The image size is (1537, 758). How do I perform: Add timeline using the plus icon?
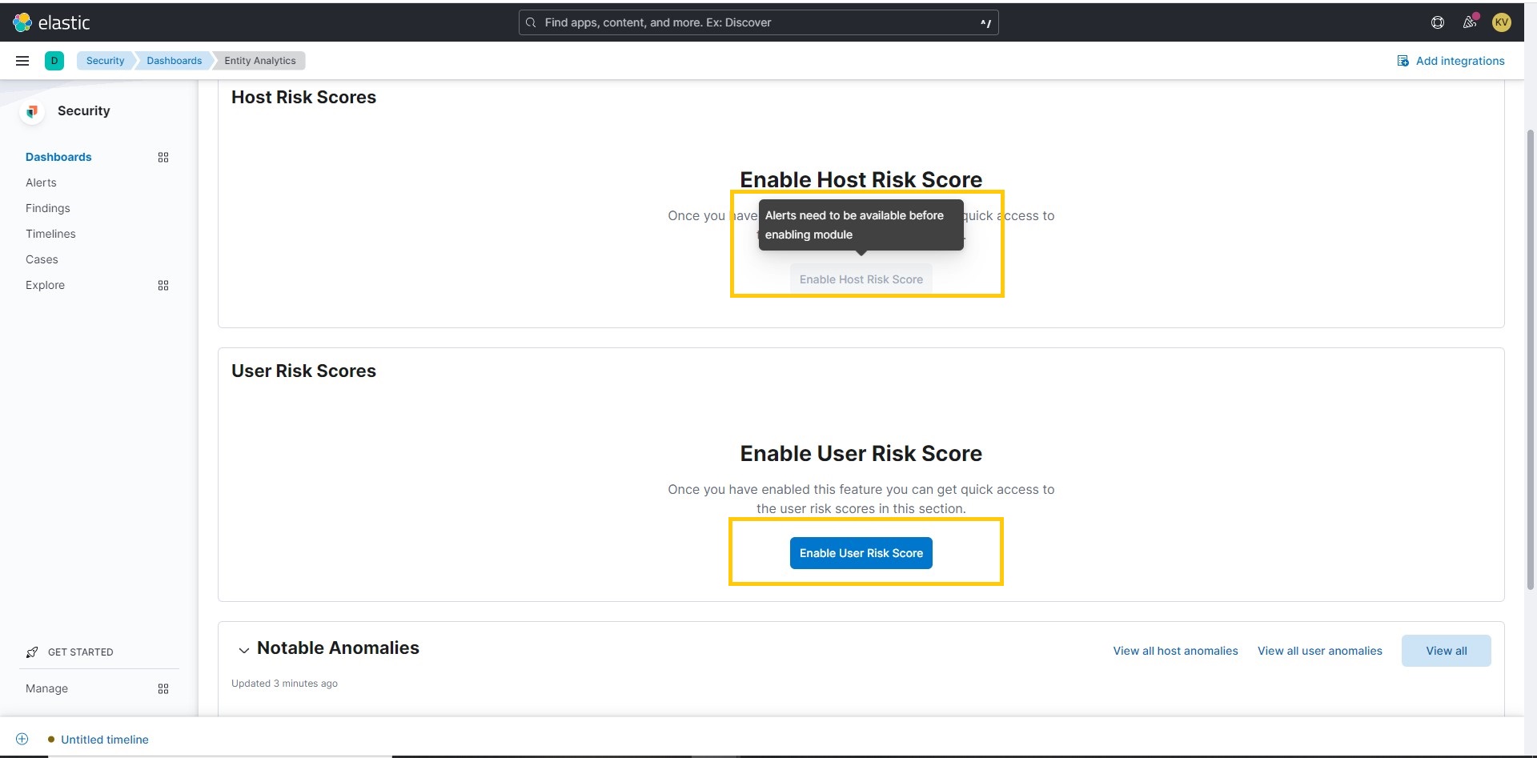(22, 739)
